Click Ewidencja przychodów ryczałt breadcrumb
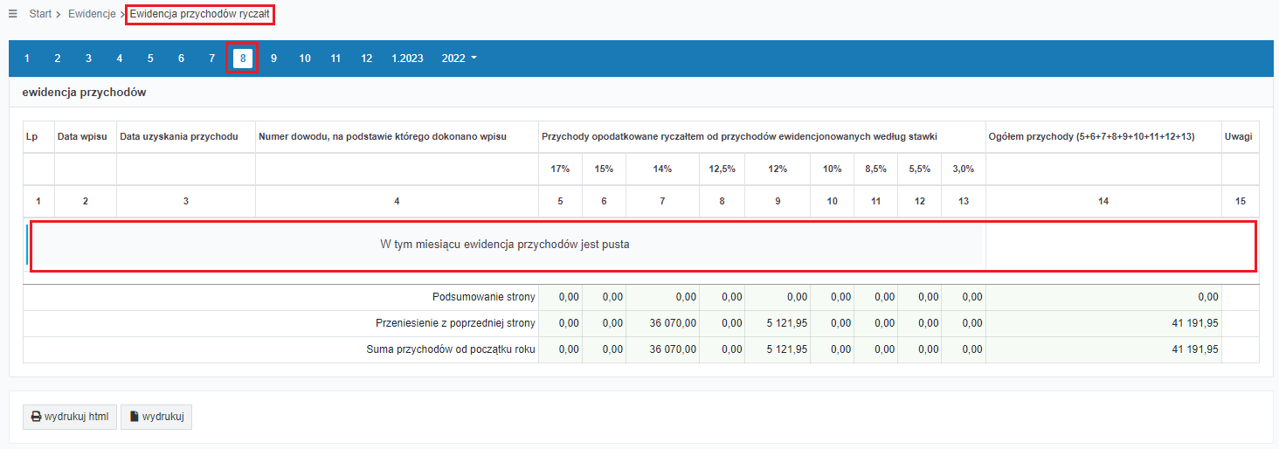Image resolution: width=1279 pixels, height=449 pixels. (x=200, y=14)
